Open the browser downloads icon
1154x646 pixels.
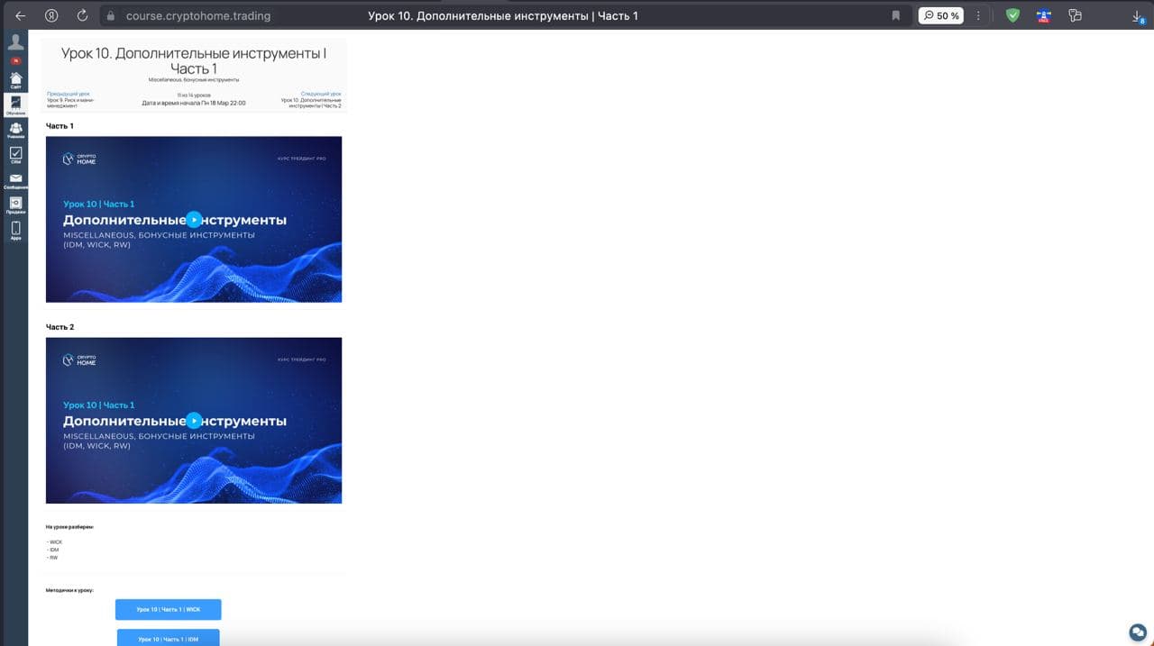point(1138,15)
